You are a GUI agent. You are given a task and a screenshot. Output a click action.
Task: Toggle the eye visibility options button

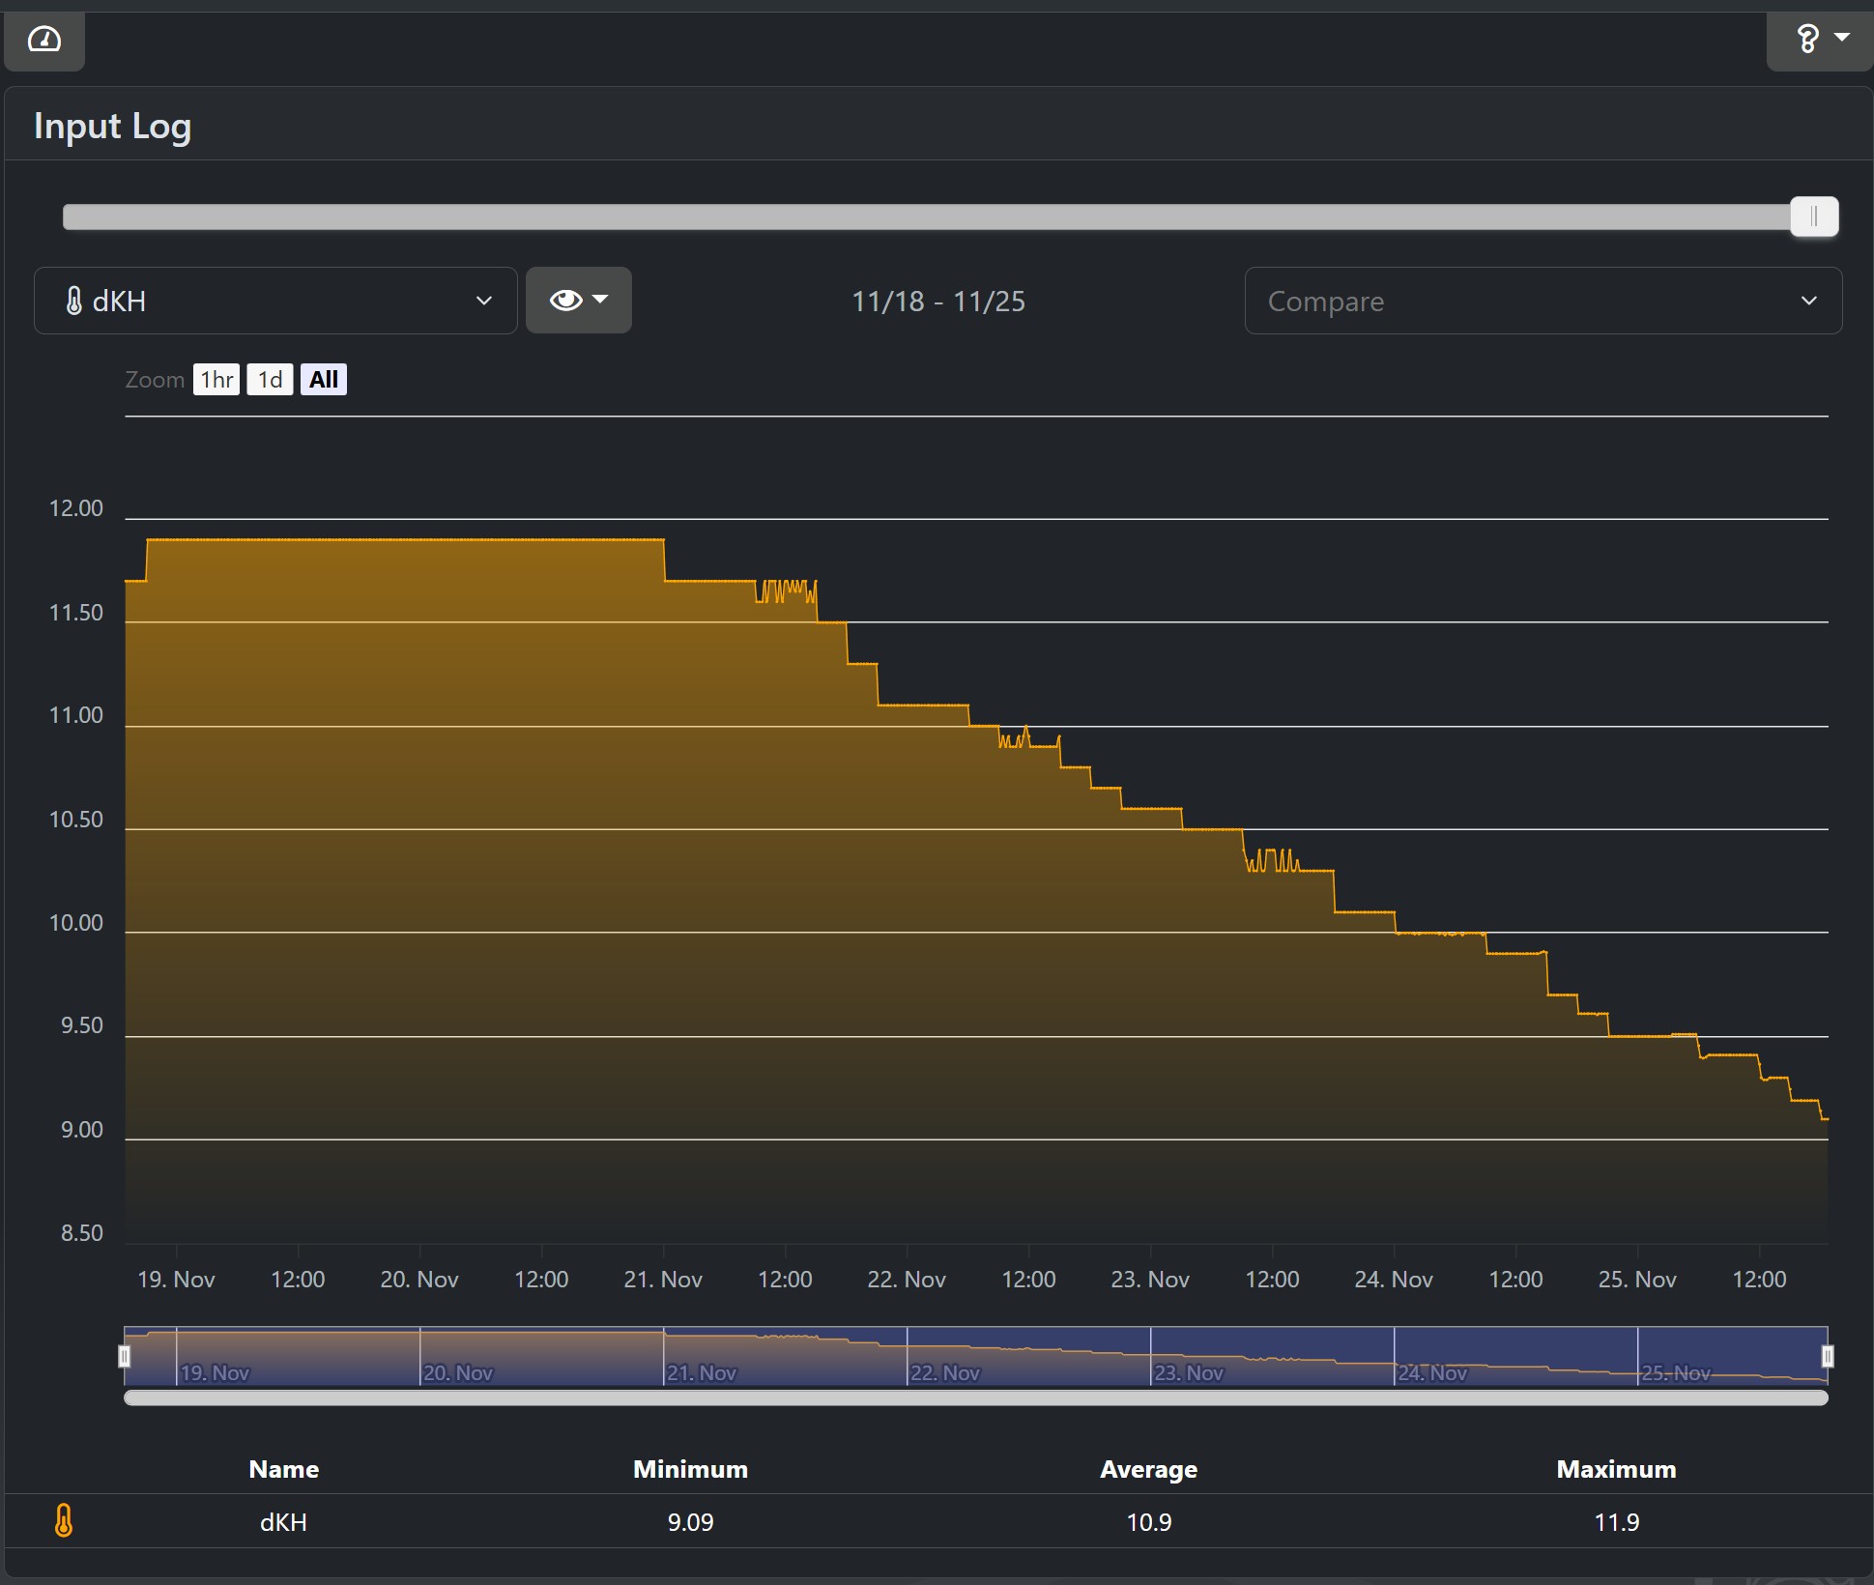tap(578, 301)
